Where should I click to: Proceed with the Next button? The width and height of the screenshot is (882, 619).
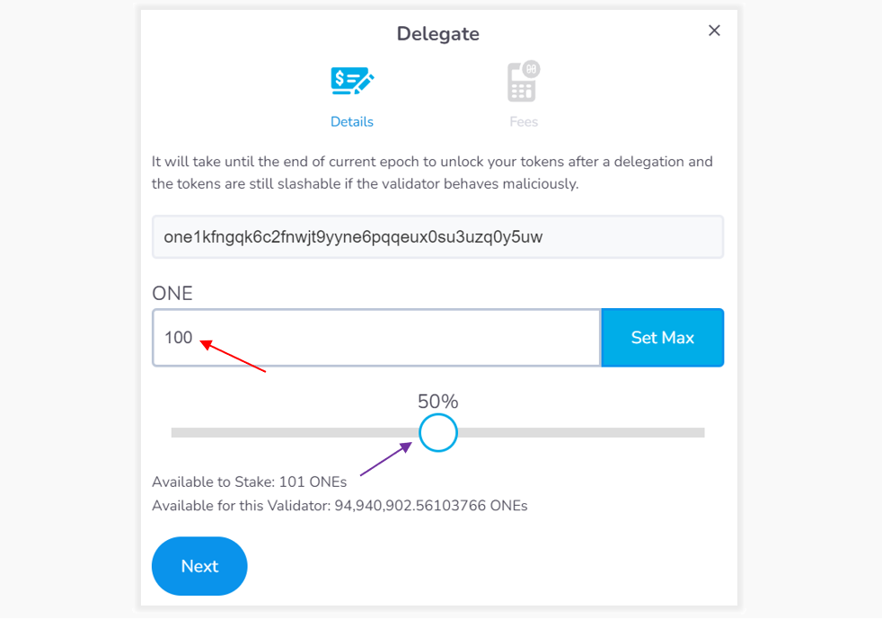pos(199,566)
